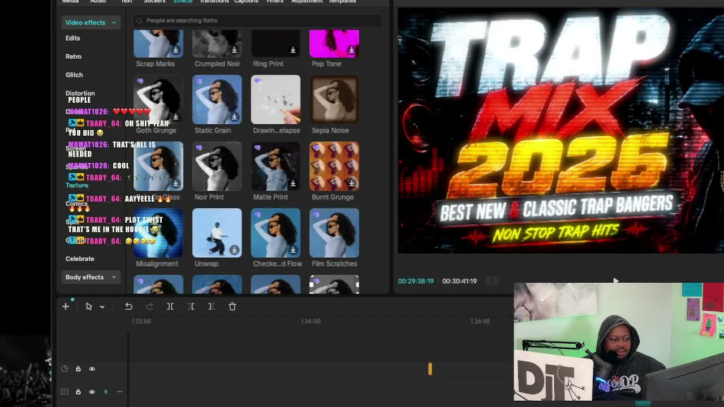Preview the Drawing Timelapse effect thumbnail
Image resolution: width=724 pixels, height=407 pixels.
[275, 99]
